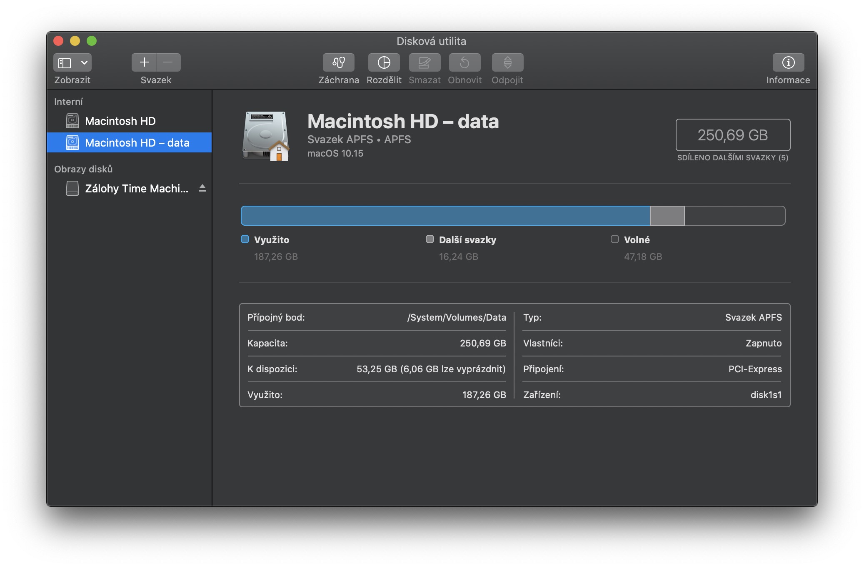Click the Rozdělit partition icon
The height and width of the screenshot is (568, 864).
pyautogui.click(x=384, y=62)
